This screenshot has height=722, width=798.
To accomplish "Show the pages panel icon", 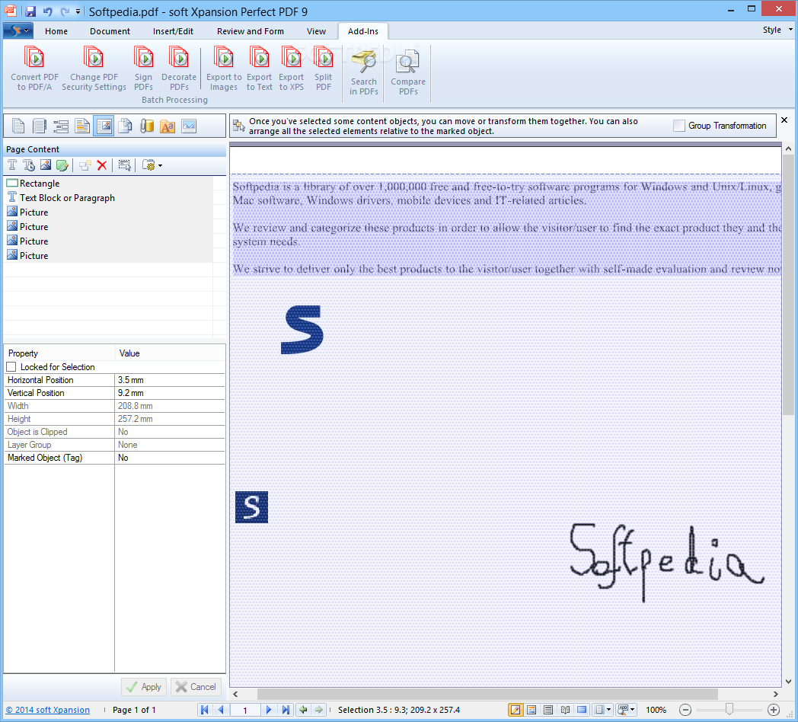I will point(18,126).
